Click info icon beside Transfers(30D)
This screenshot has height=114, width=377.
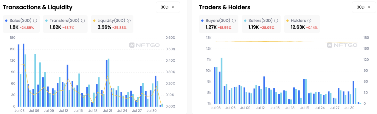tap(83, 21)
